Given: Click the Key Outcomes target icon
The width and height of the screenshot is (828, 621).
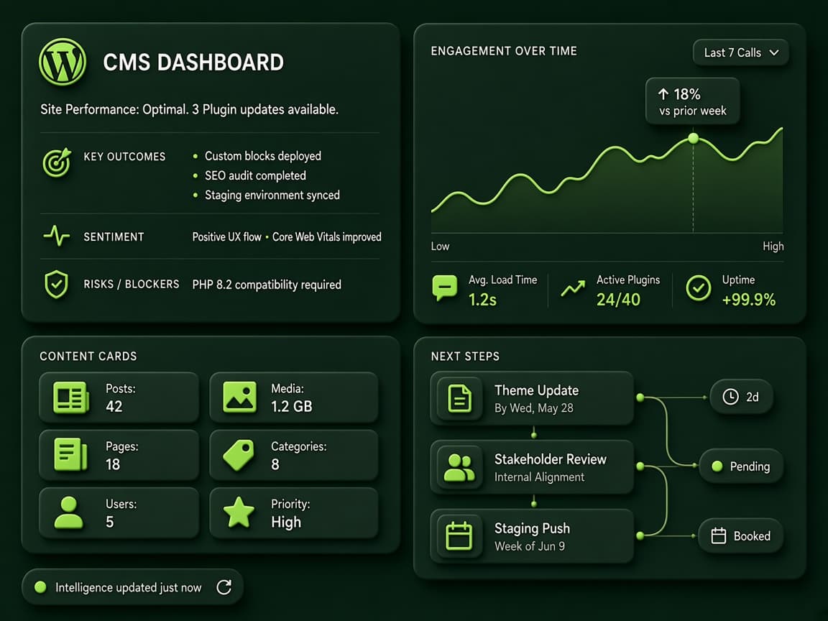Looking at the screenshot, I should coord(57,162).
